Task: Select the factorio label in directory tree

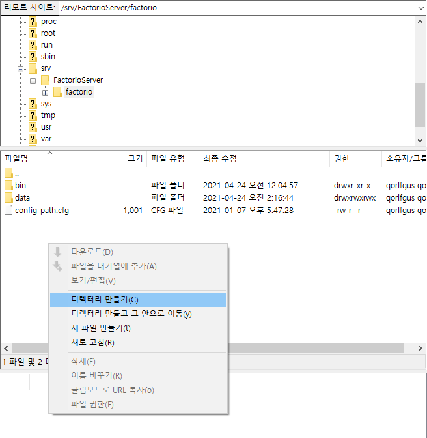Action: [x=79, y=92]
